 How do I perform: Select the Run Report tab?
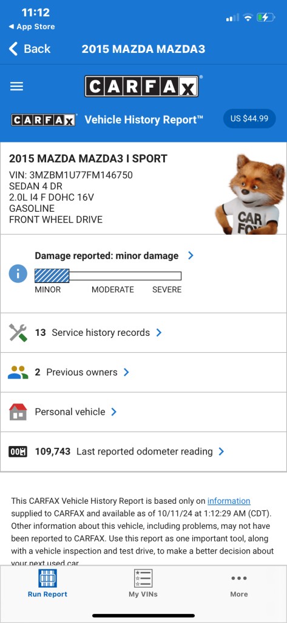tap(47, 583)
